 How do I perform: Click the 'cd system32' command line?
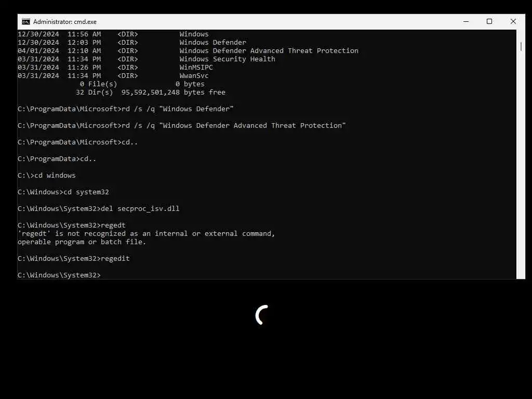[x=63, y=192]
